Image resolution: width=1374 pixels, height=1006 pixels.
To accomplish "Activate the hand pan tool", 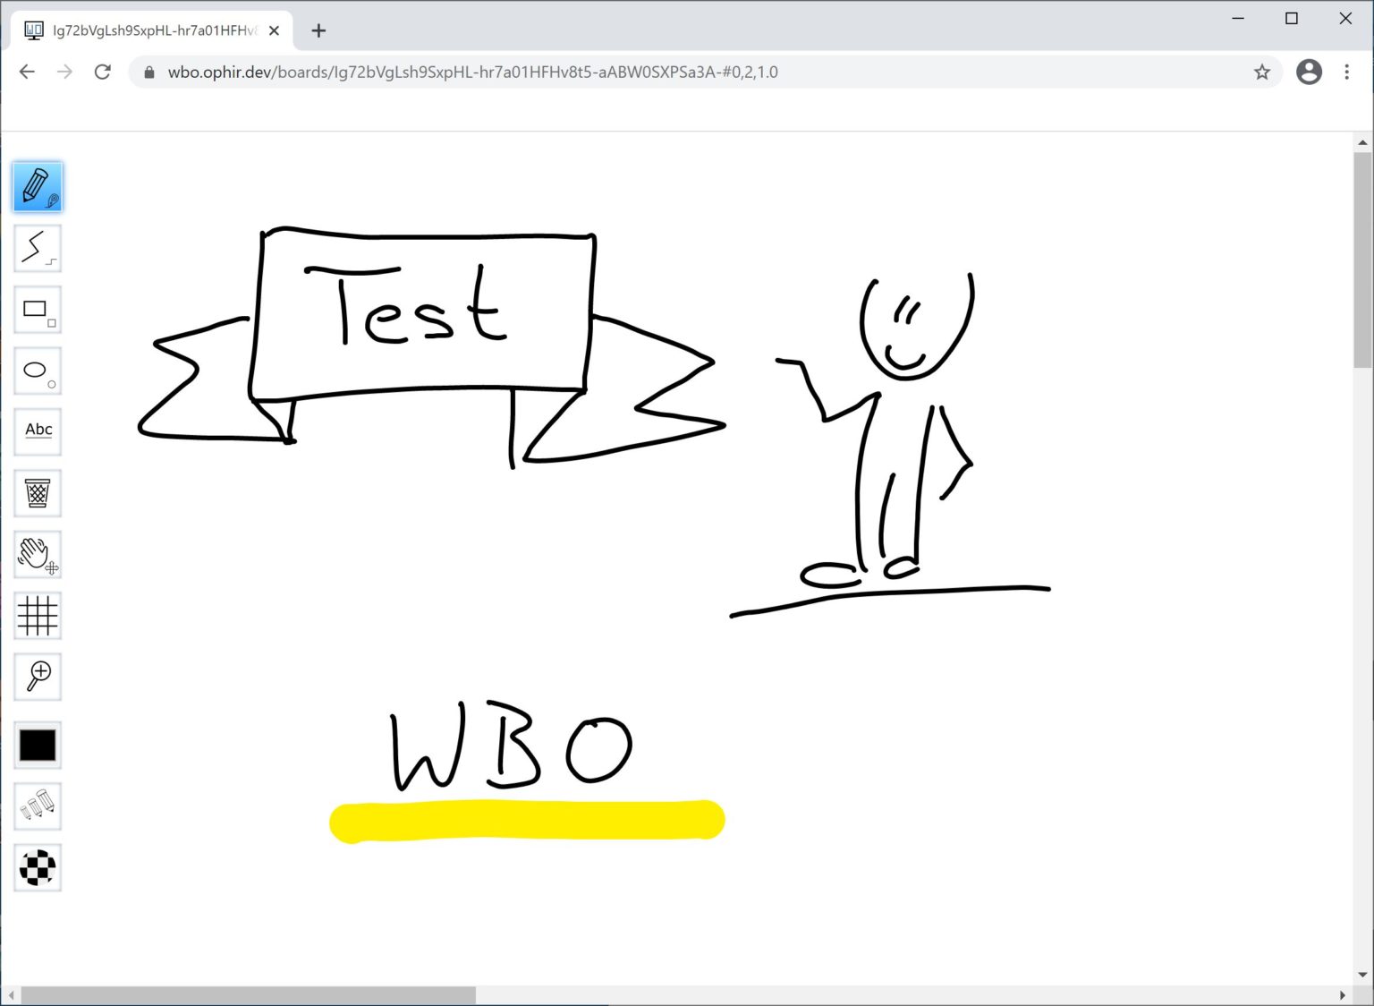I will (x=38, y=555).
